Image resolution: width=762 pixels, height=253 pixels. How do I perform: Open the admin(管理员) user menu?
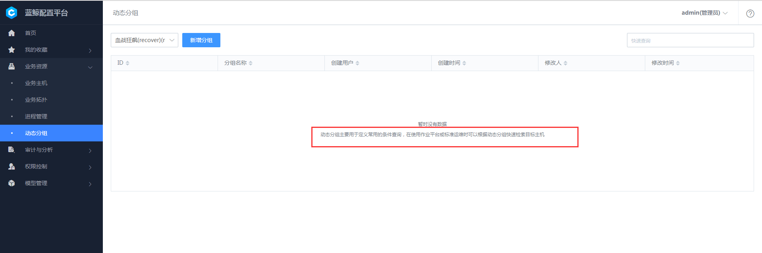click(x=704, y=13)
